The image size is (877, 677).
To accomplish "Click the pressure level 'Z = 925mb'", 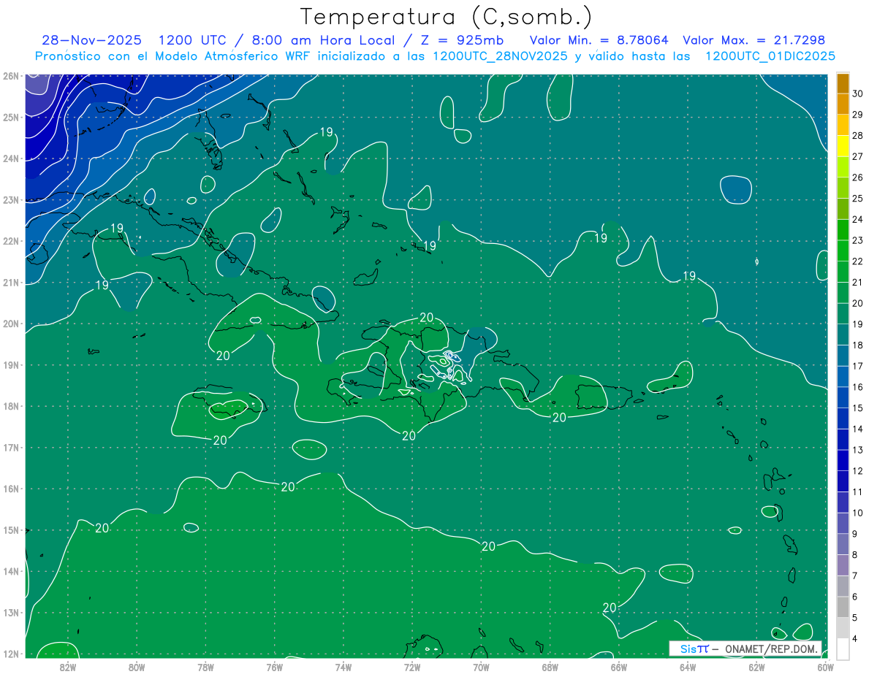I will (463, 40).
